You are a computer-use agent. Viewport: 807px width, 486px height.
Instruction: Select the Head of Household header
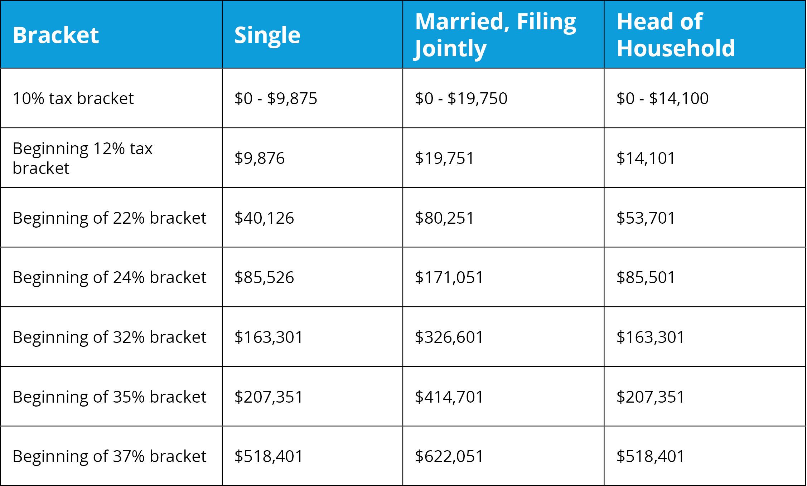tap(676, 35)
